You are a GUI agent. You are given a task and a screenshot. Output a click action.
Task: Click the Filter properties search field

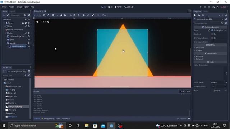[x=208, y=23]
